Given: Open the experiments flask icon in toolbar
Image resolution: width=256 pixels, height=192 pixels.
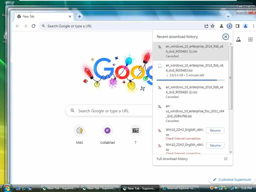Looking at the screenshot, I should 221,26.
